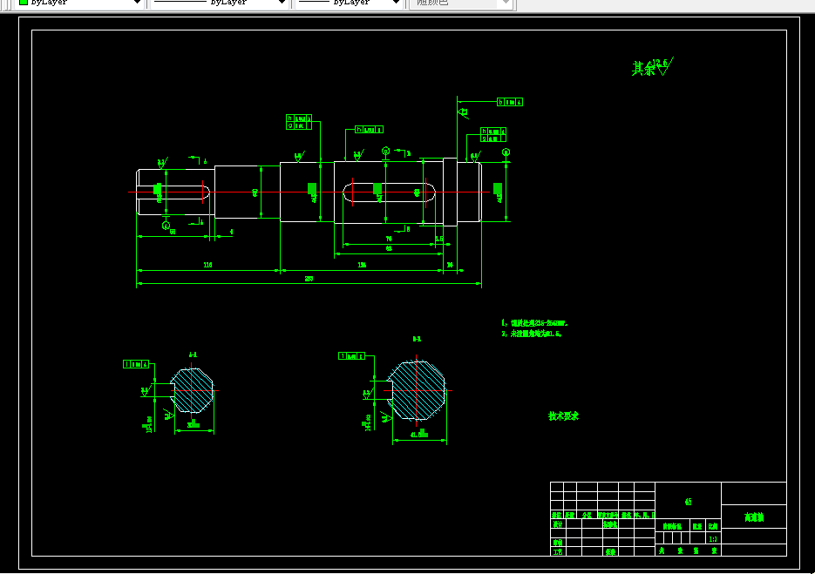Click the 1:1 scale value in title block
The image size is (815, 574).
click(713, 539)
